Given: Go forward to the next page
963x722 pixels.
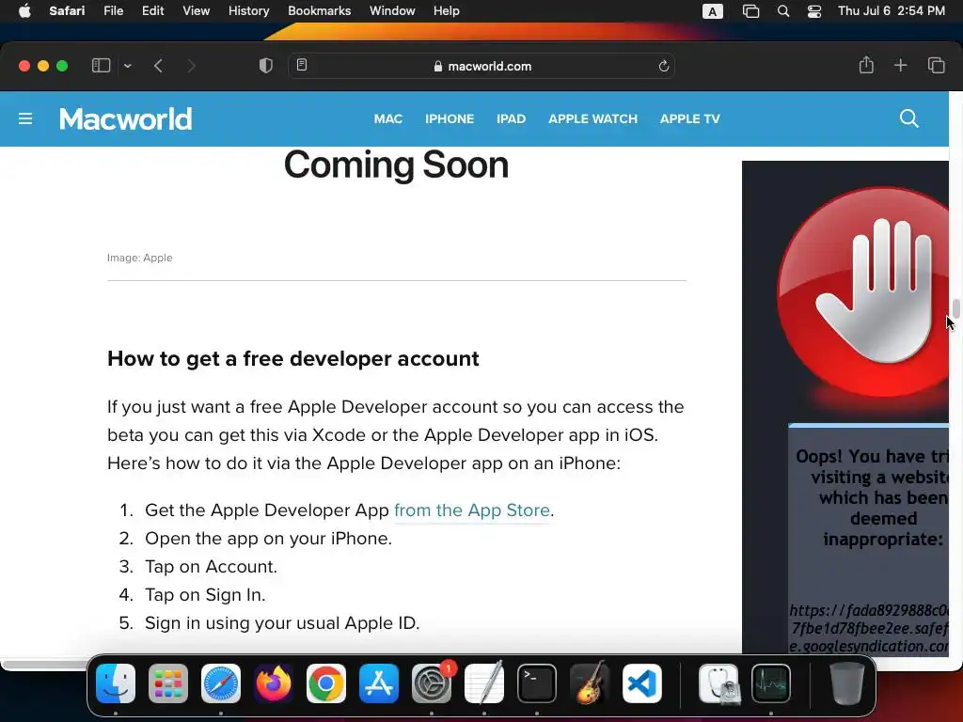Looking at the screenshot, I should tap(191, 66).
